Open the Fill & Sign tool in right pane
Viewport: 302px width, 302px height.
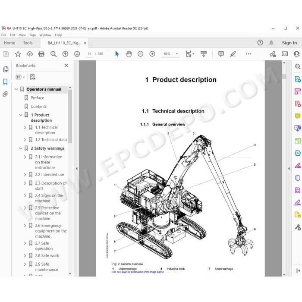[x=298, y=203]
